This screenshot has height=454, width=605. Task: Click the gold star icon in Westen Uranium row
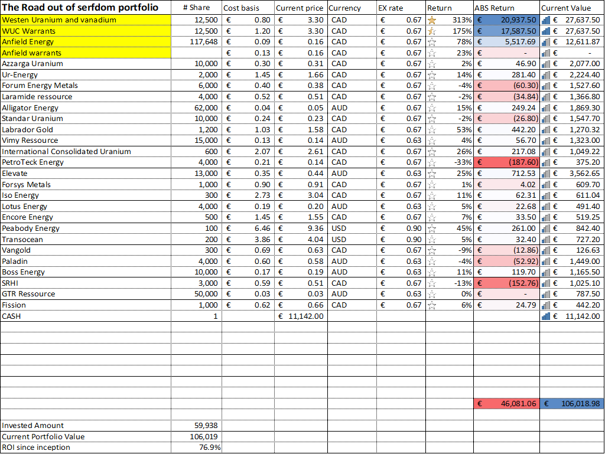[x=432, y=20]
